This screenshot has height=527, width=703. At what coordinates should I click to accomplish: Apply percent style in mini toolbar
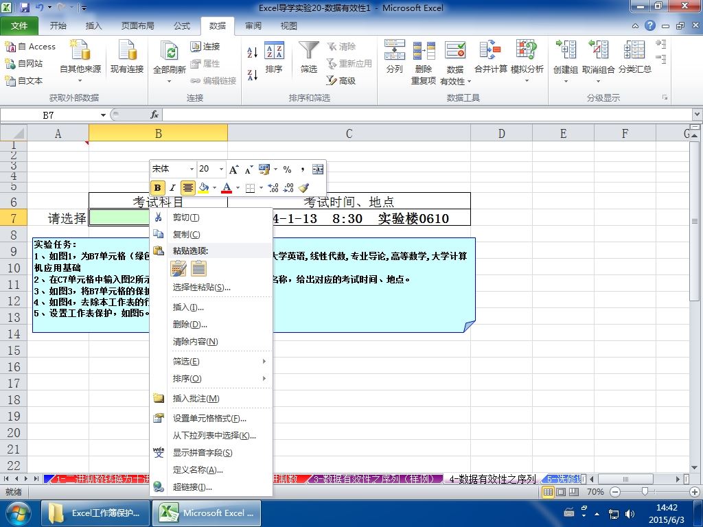(x=288, y=169)
